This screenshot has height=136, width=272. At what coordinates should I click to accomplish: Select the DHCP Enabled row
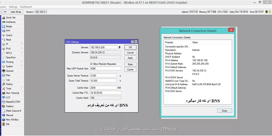198,57
